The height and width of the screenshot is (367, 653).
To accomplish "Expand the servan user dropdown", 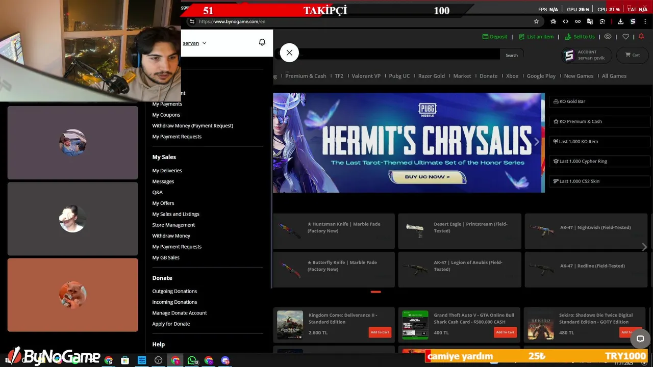I will point(194,43).
